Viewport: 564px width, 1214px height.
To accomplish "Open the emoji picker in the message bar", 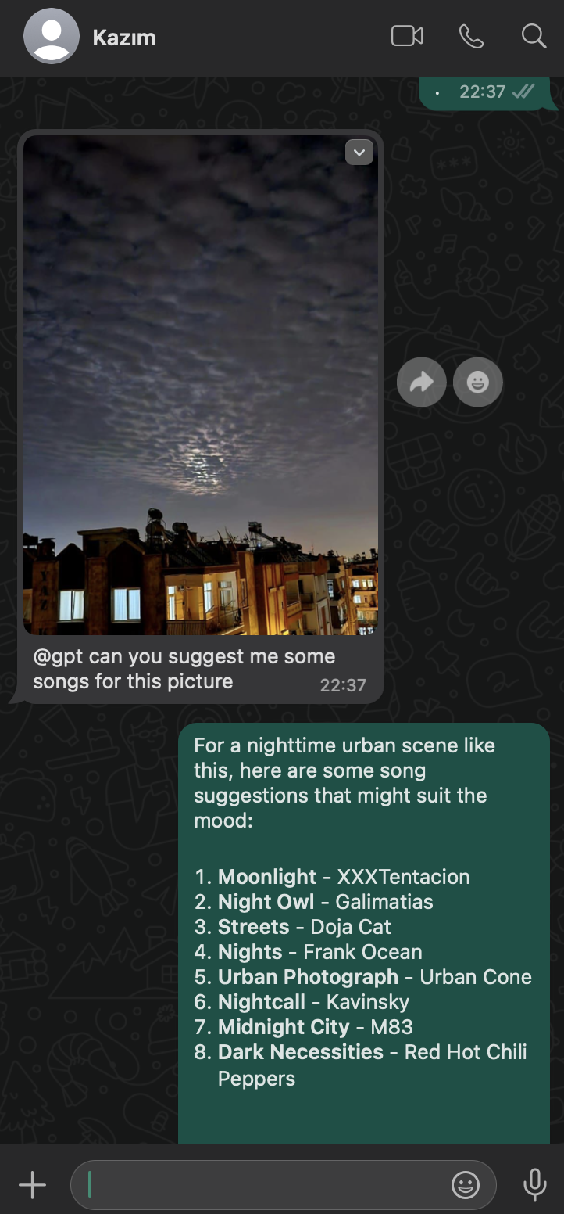I will click(466, 1186).
